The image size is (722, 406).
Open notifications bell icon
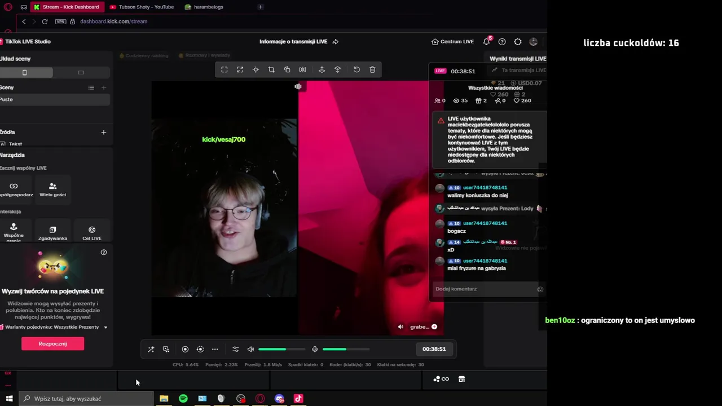(x=486, y=42)
